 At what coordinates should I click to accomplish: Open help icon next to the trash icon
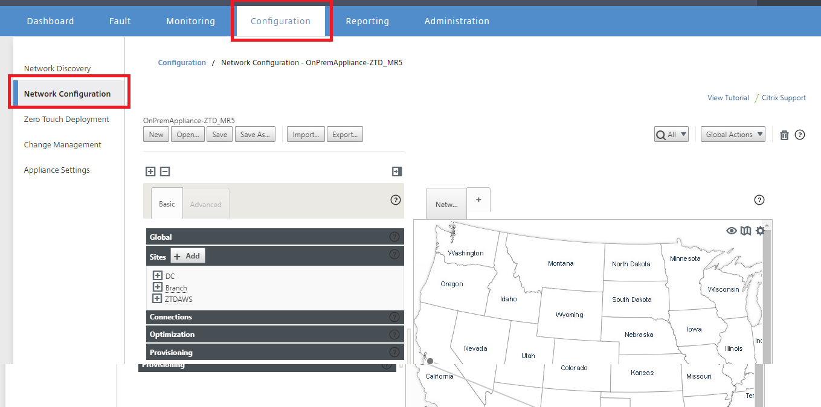tap(800, 135)
